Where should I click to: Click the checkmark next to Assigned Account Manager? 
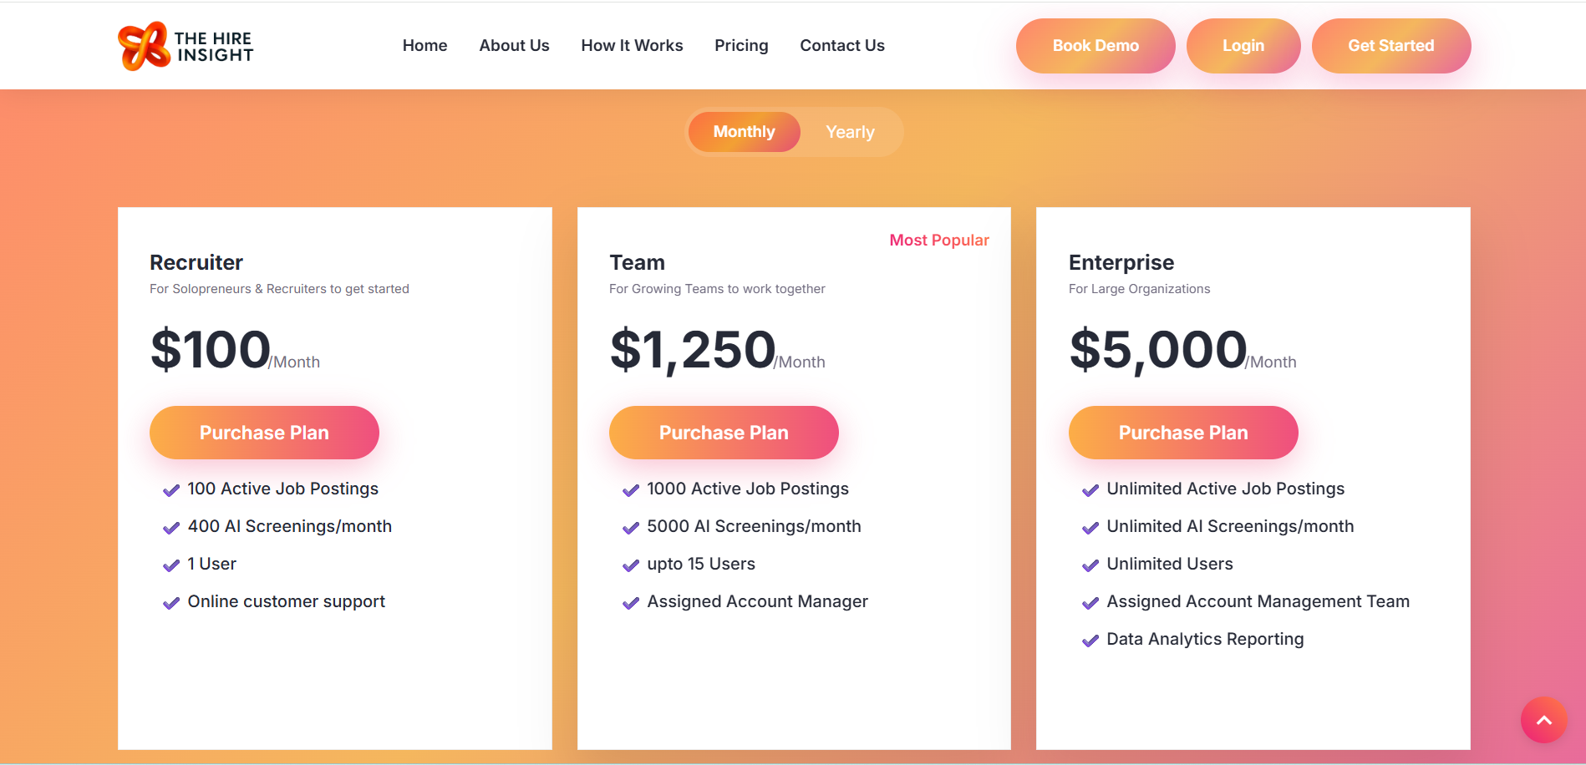point(631,603)
